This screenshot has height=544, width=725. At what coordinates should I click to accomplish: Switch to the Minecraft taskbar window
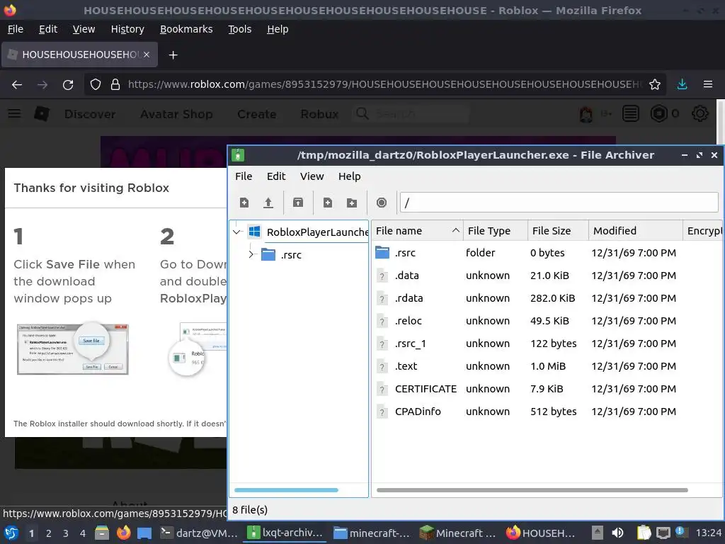tap(458, 533)
